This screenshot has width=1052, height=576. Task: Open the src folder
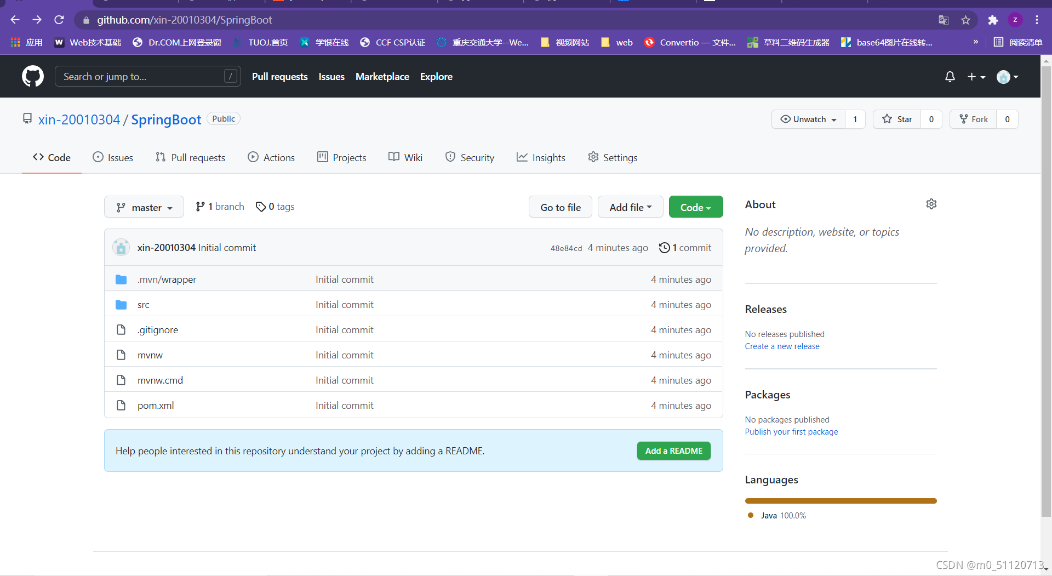point(144,304)
